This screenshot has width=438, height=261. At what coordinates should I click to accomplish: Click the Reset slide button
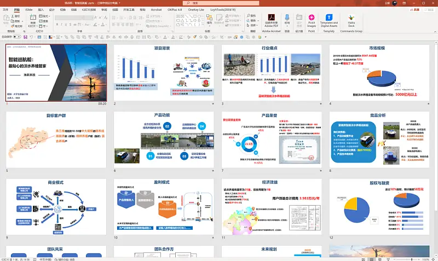pyautogui.click(x=44, y=21)
